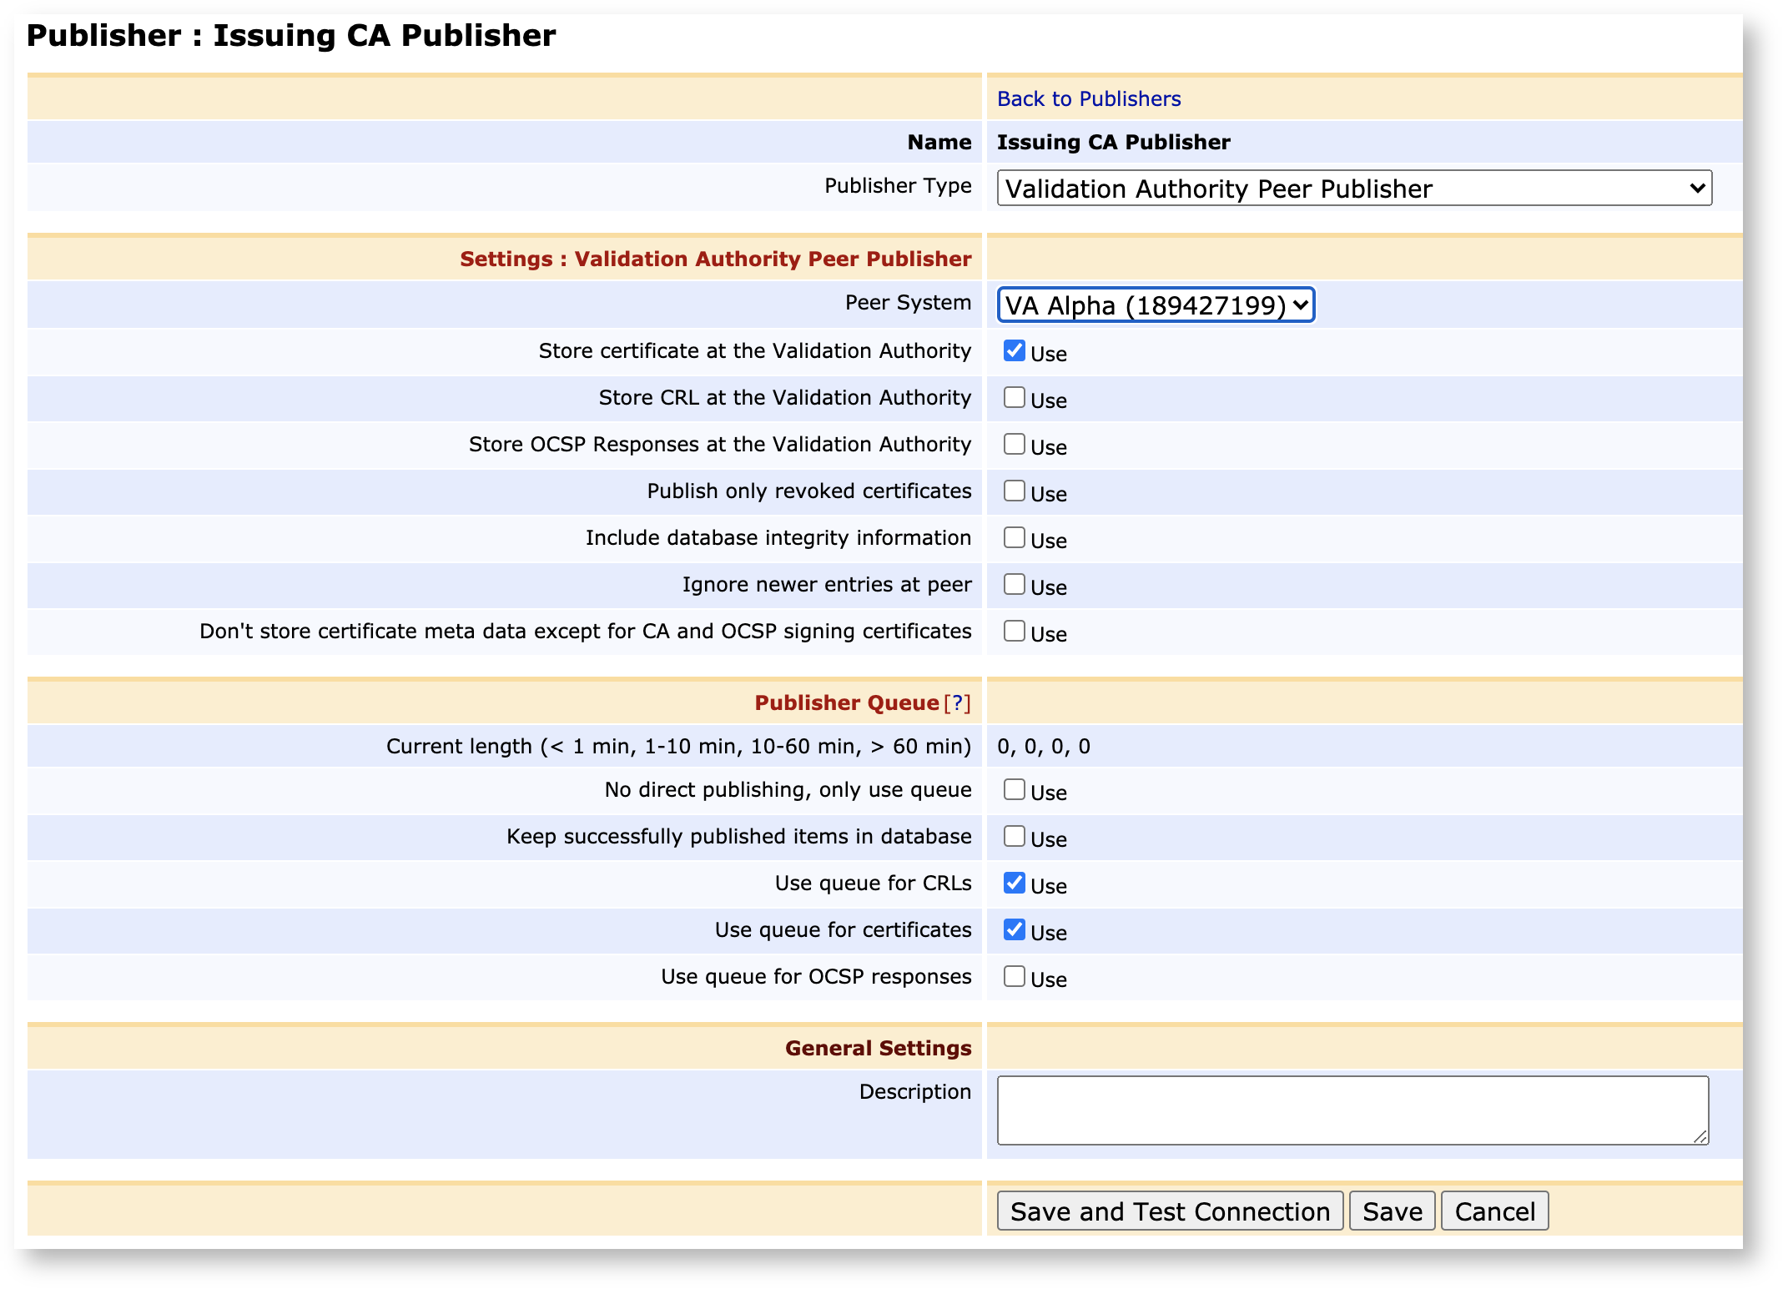Check Keep successfully published items in database
Image resolution: width=1783 pixels, height=1289 pixels.
click(x=1014, y=836)
